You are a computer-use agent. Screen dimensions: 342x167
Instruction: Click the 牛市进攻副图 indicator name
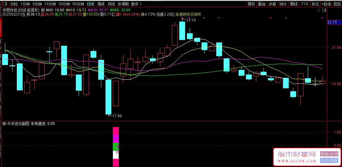pyautogui.click(x=18, y=124)
